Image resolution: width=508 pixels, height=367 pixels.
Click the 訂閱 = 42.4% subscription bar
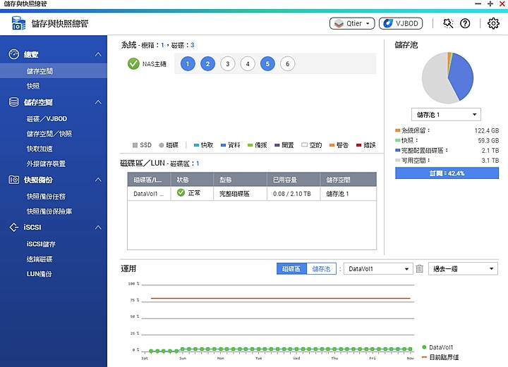click(447, 173)
